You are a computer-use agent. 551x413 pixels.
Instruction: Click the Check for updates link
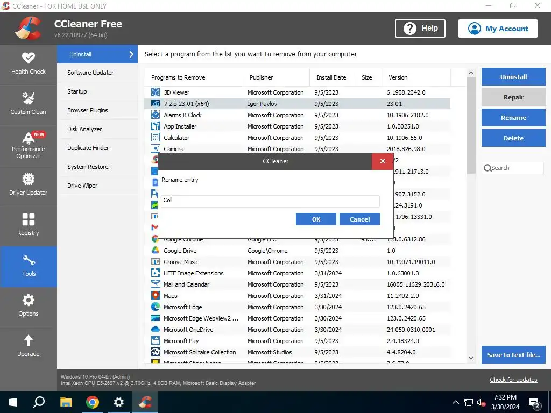click(x=513, y=380)
